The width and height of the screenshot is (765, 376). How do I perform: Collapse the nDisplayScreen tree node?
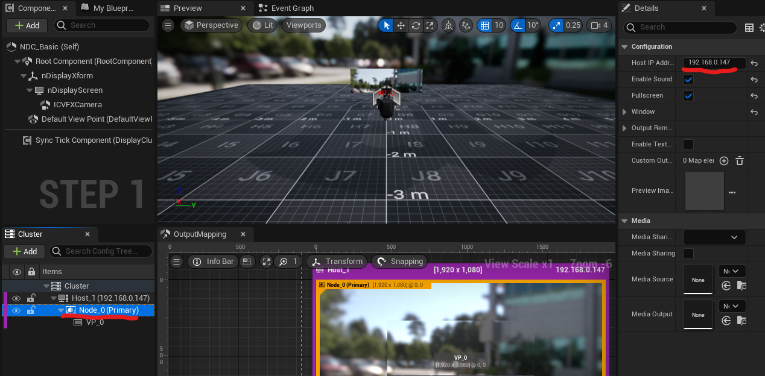click(x=29, y=90)
